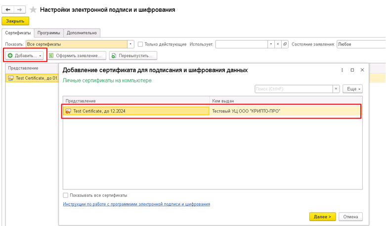The height and width of the screenshot is (226, 386).
Task: Click the green plus Добавить icon
Action: pyautogui.click(x=10, y=55)
